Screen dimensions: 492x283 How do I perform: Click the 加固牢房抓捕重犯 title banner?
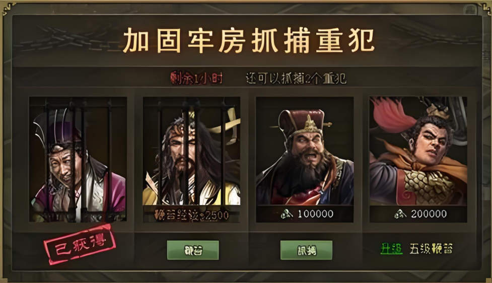tap(248, 40)
